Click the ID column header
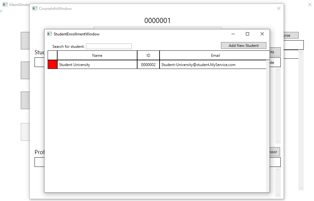314x201 pixels. [148, 56]
